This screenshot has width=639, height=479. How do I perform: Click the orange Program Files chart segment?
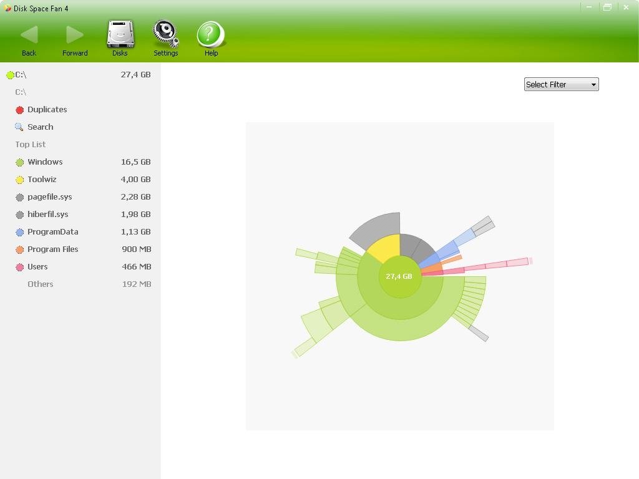pos(432,268)
